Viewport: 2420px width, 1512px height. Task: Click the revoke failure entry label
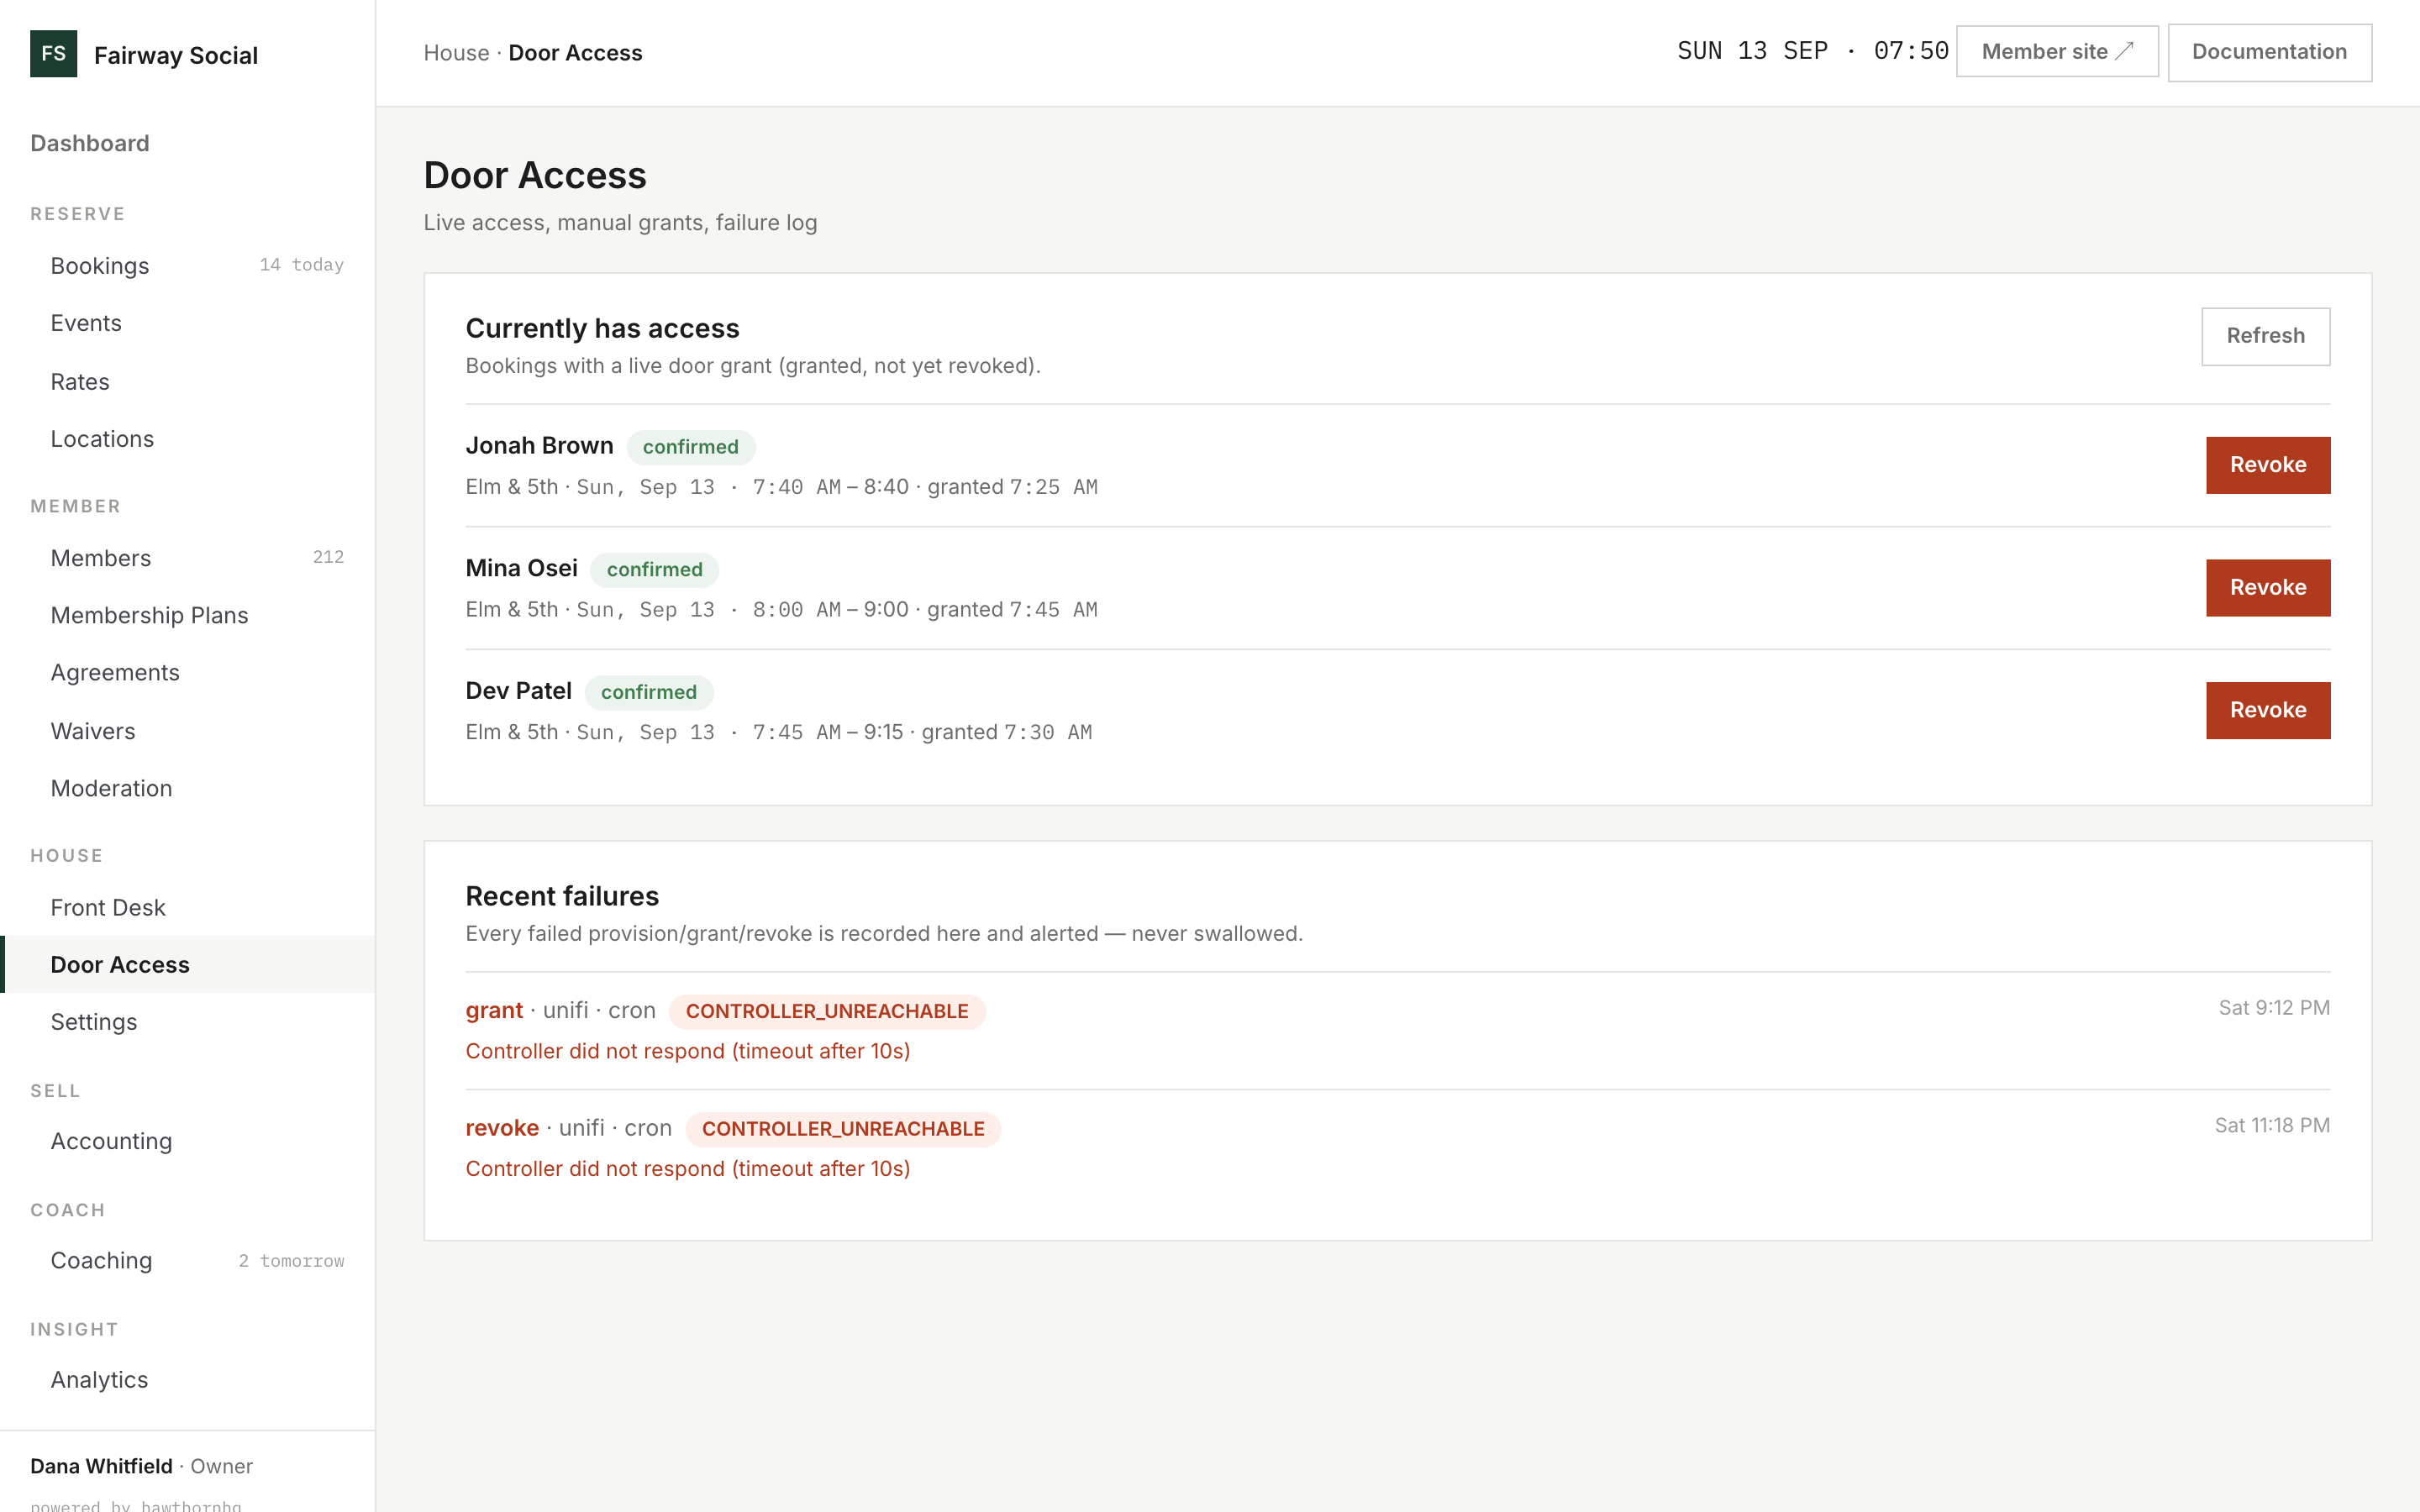[x=502, y=1128]
